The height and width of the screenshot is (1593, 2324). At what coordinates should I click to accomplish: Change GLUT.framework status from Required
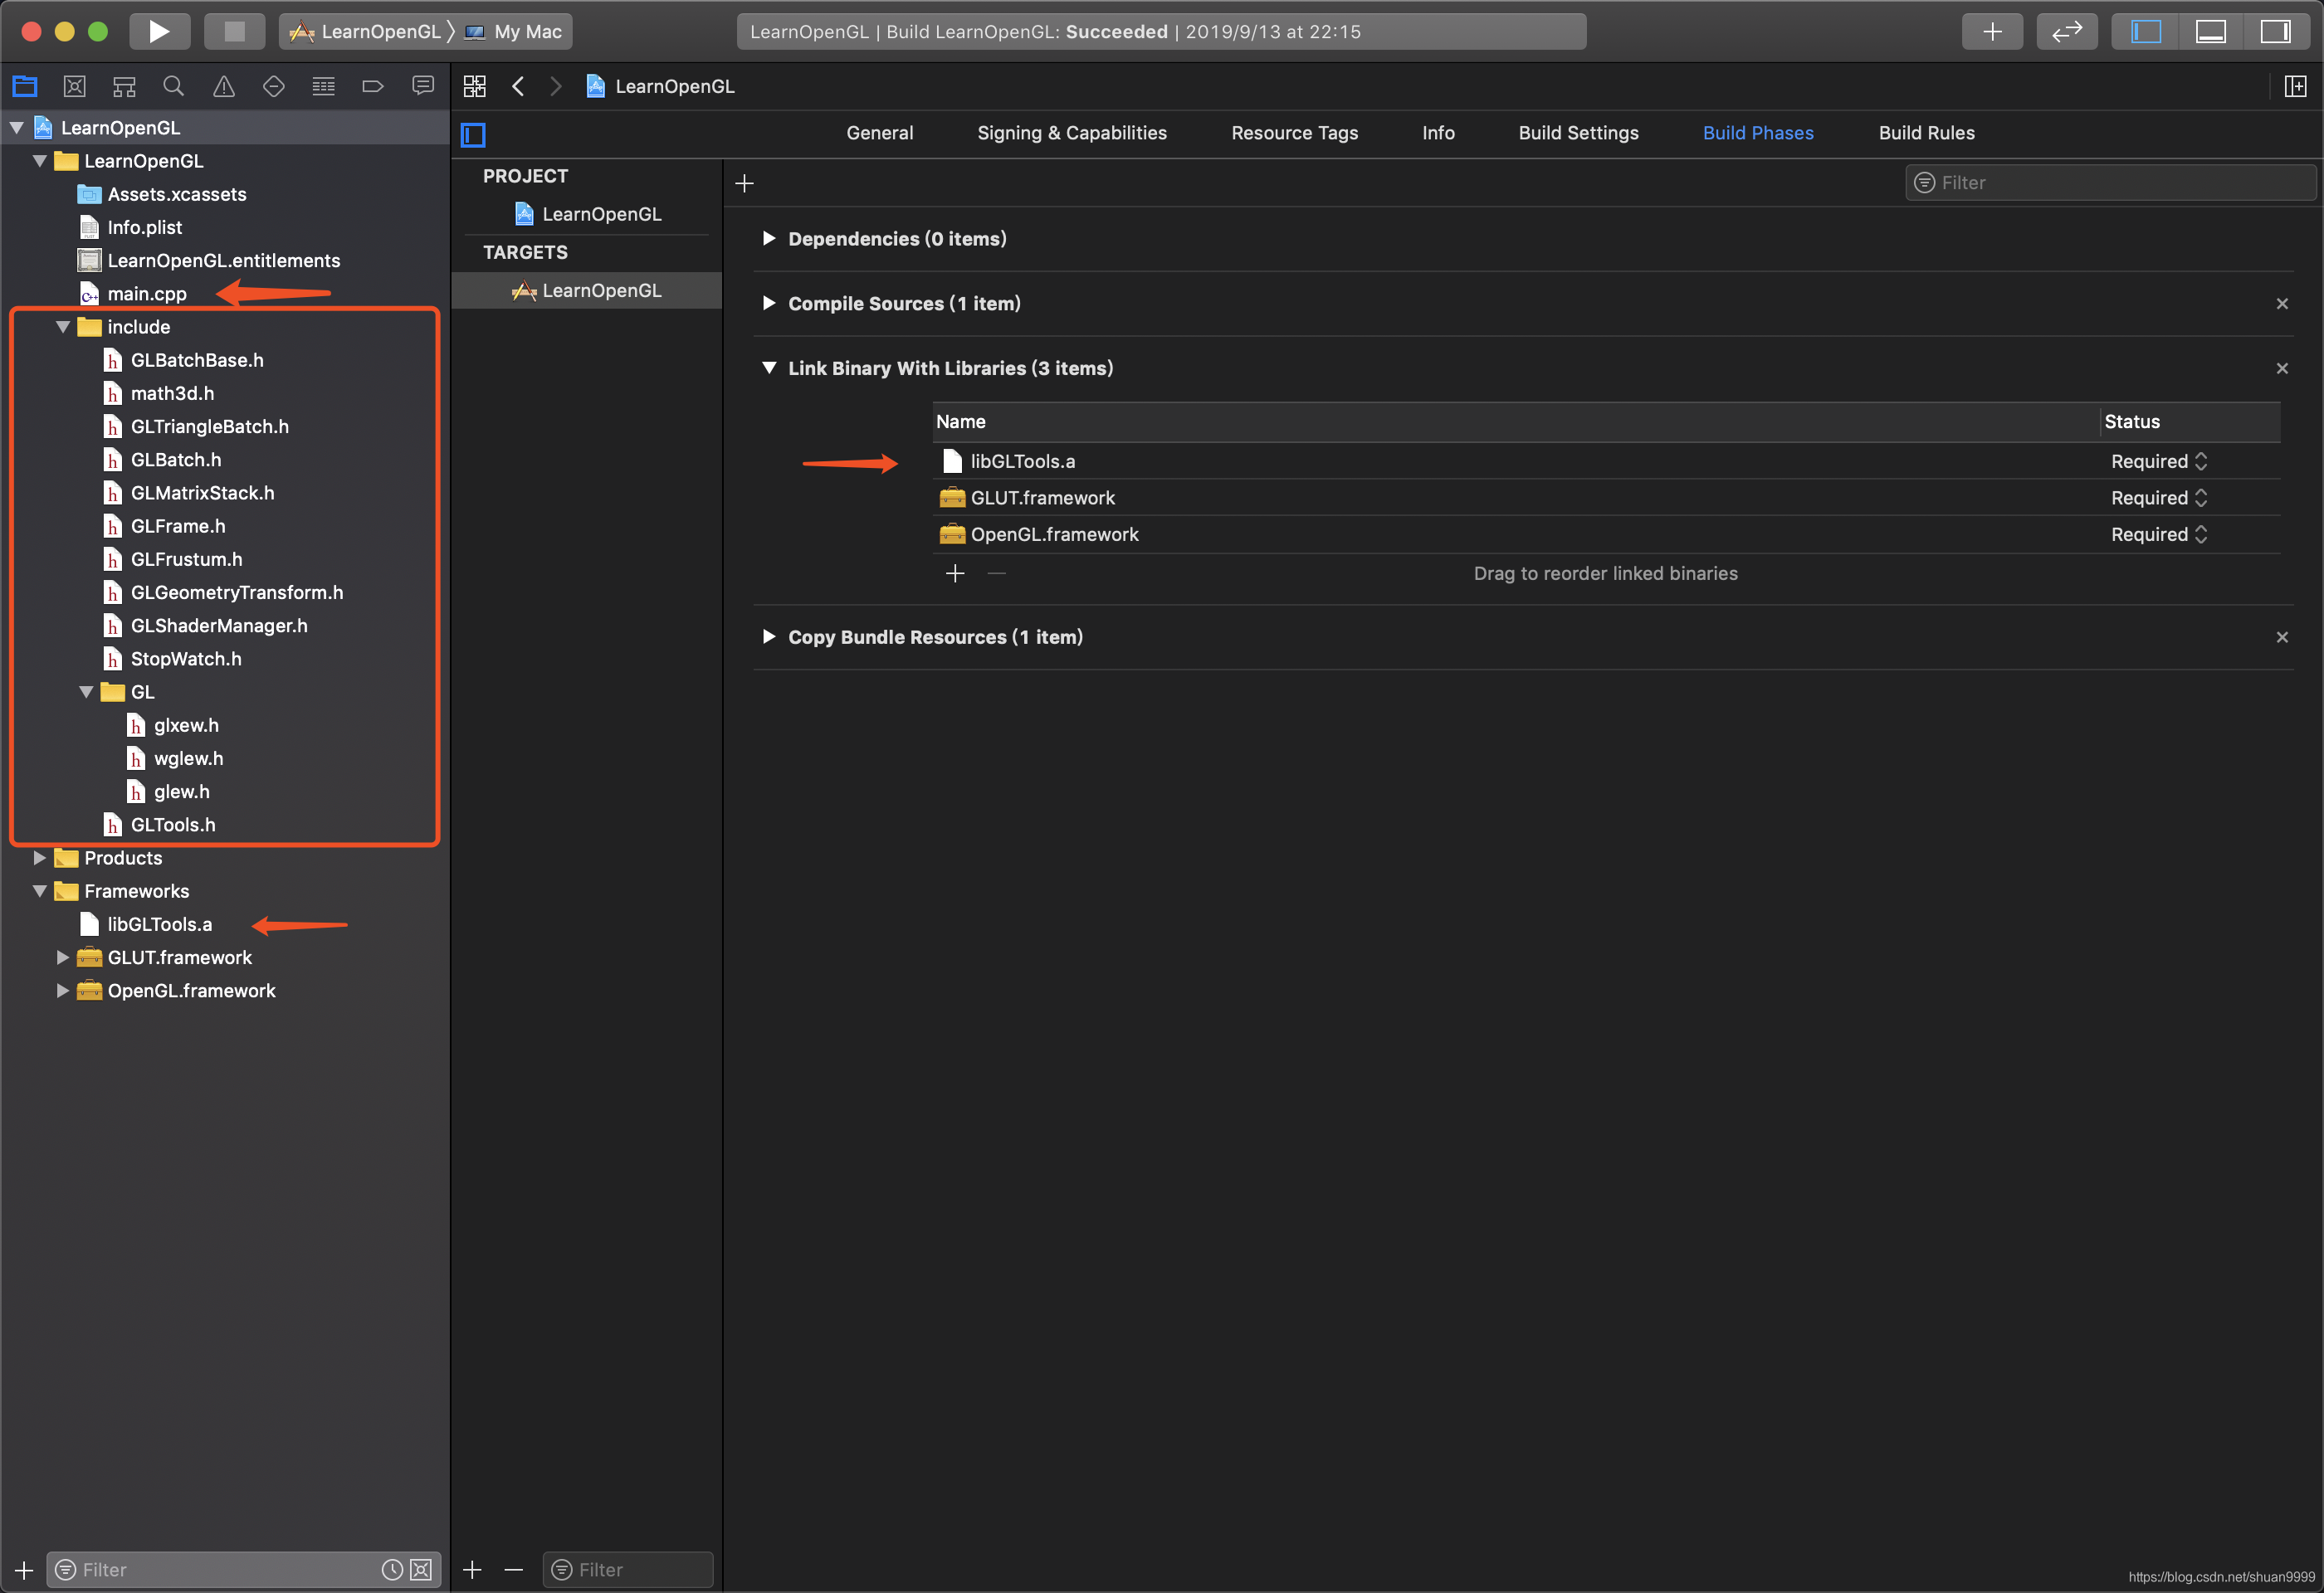(x=2159, y=498)
